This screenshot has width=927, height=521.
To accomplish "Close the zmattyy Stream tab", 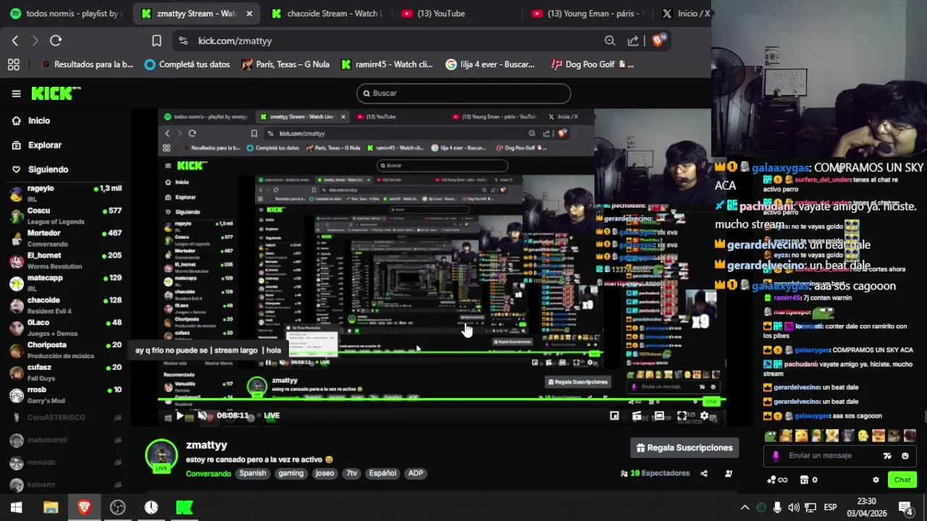I will tap(249, 14).
